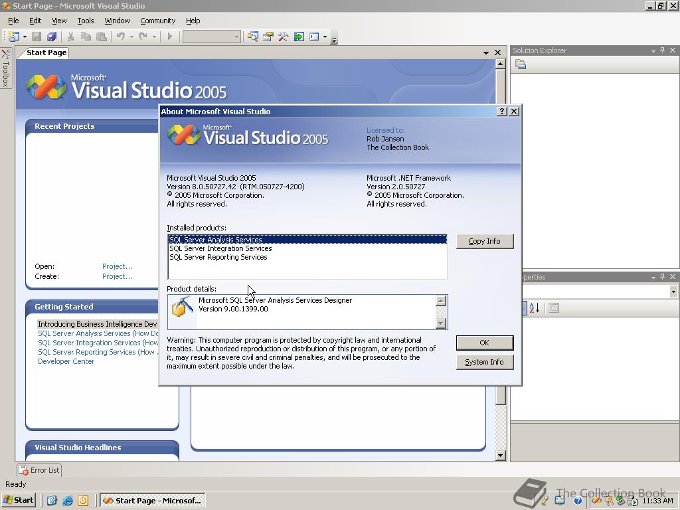680x510 pixels.
Task: Open the Window menu
Action: pyautogui.click(x=117, y=21)
